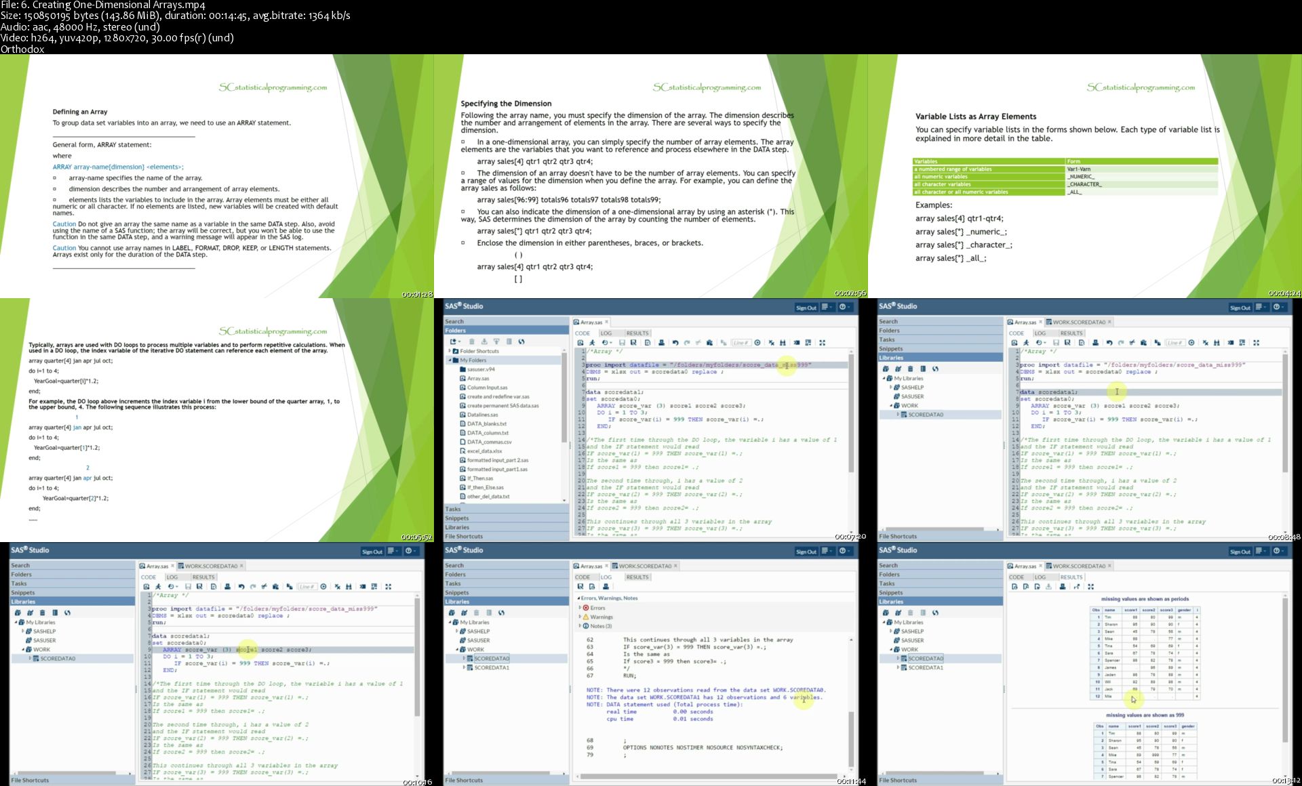Click Sign Out button in the 00:13:12 frame
The height and width of the screenshot is (786, 1302).
[1240, 552]
